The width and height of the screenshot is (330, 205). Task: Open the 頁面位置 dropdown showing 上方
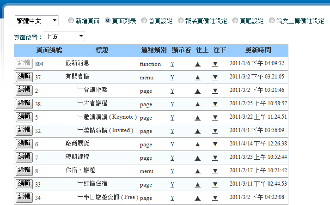click(64, 36)
